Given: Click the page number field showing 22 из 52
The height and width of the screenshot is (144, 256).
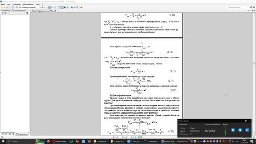Looking at the screenshot, I should point(124,137).
